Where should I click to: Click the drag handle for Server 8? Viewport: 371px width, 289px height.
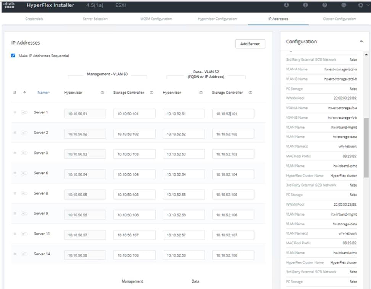click(15, 193)
